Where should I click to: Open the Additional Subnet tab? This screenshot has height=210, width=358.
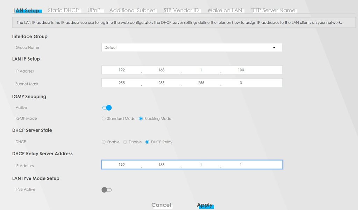click(132, 10)
